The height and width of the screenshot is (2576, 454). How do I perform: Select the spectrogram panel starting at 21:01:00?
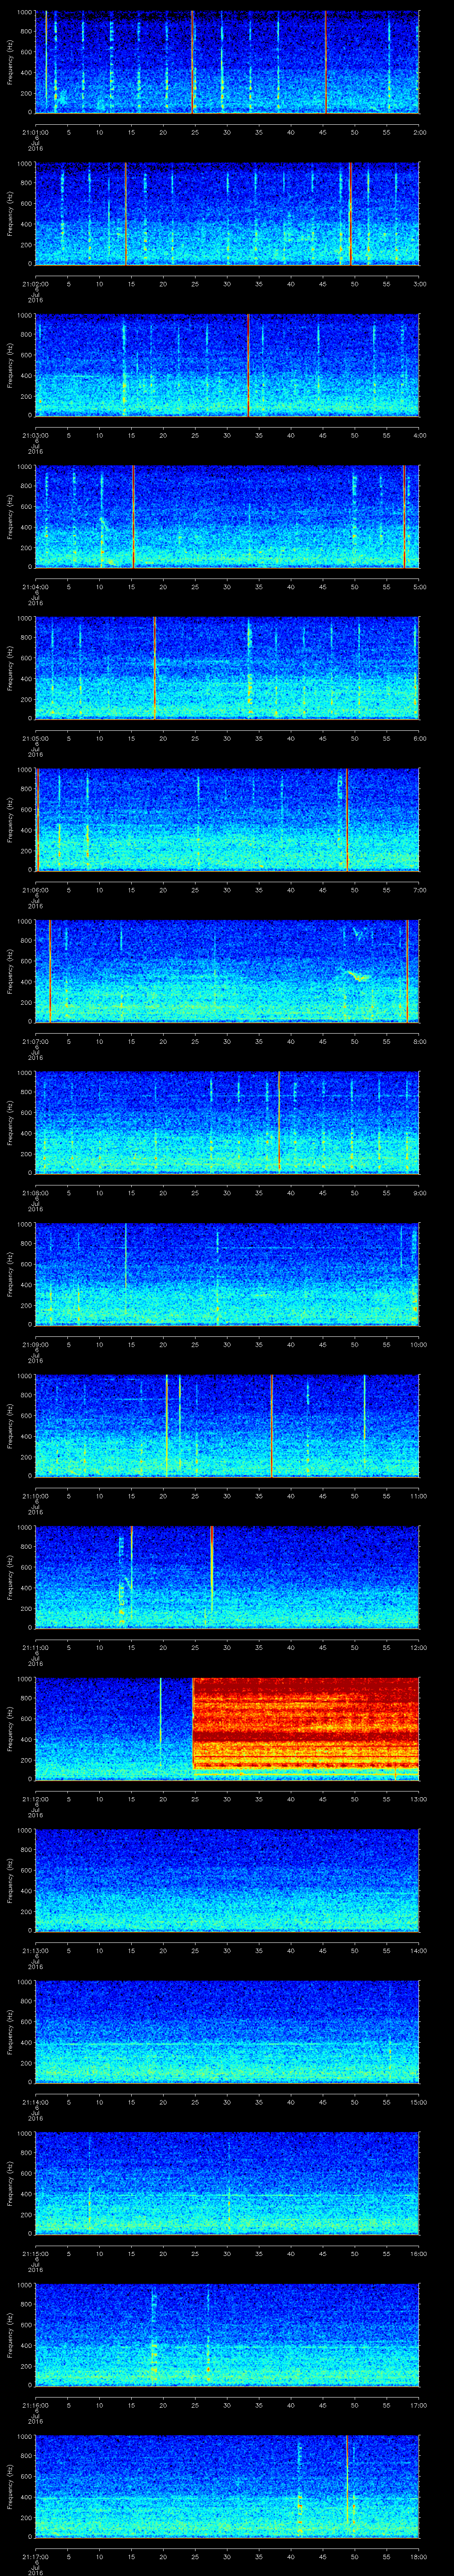(x=227, y=62)
